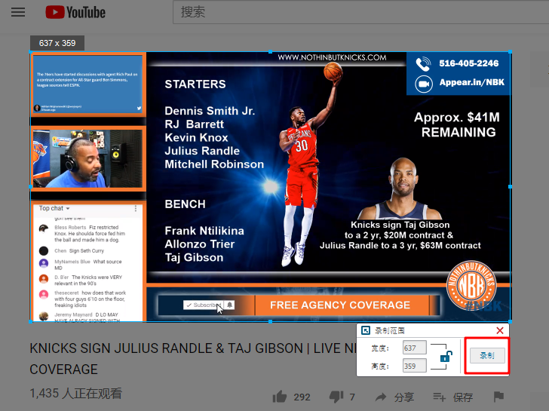Like the video with thumbs up
Screen dimensions: 549x411
tap(279, 397)
